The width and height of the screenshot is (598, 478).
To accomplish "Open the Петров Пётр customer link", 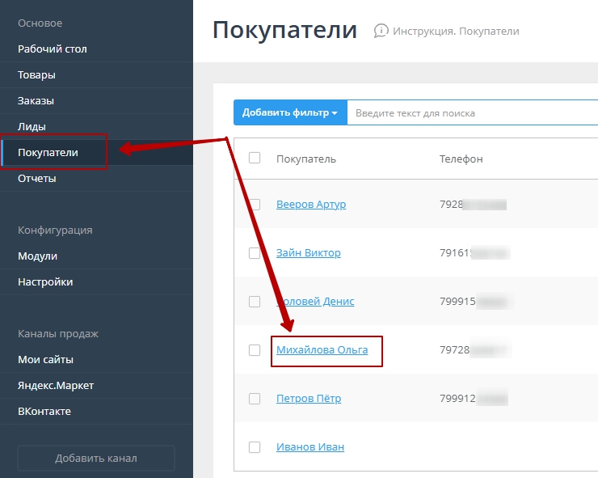I will click(308, 399).
